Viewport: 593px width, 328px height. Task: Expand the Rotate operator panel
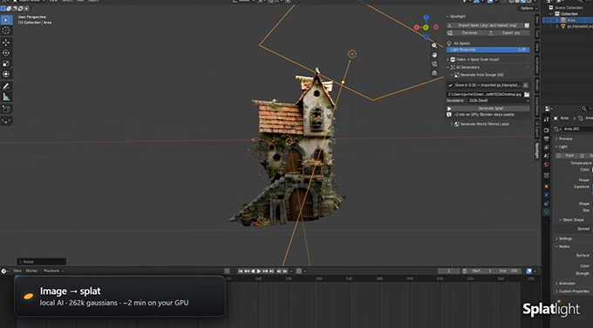(x=42, y=262)
